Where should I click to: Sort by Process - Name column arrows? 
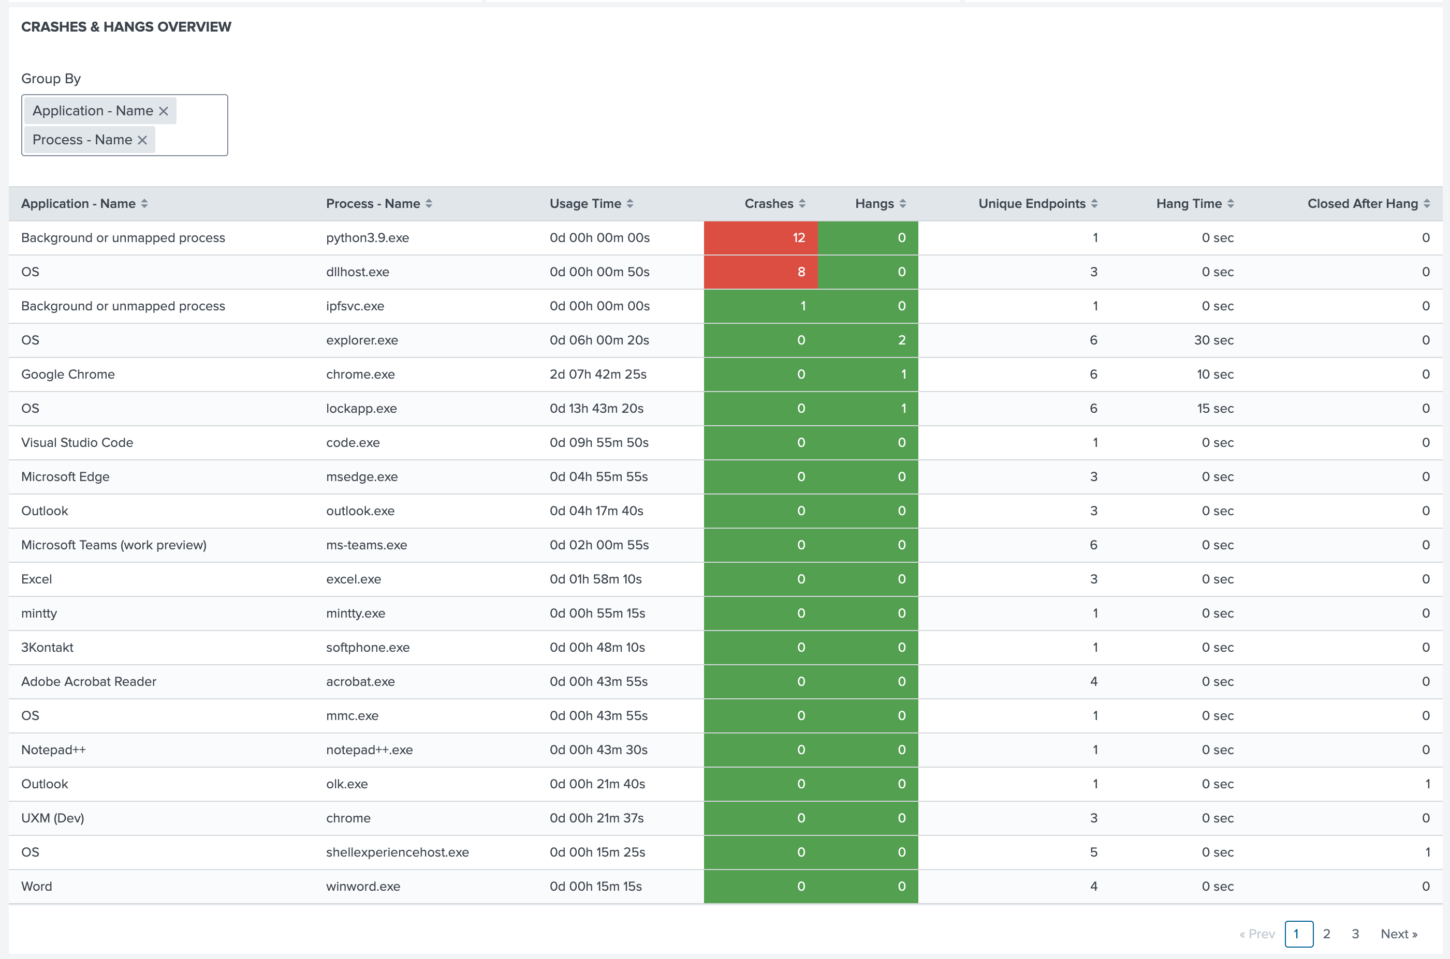[x=429, y=204]
